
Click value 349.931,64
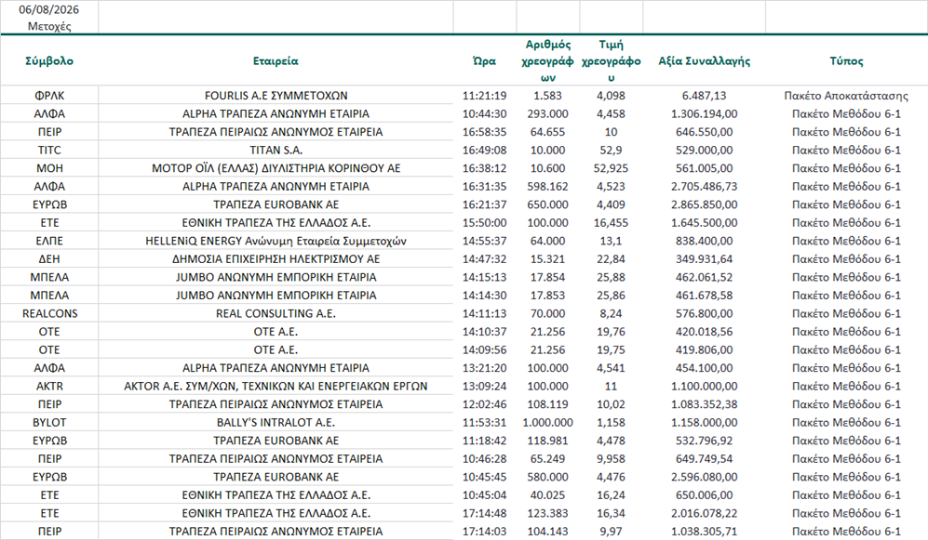tap(705, 258)
